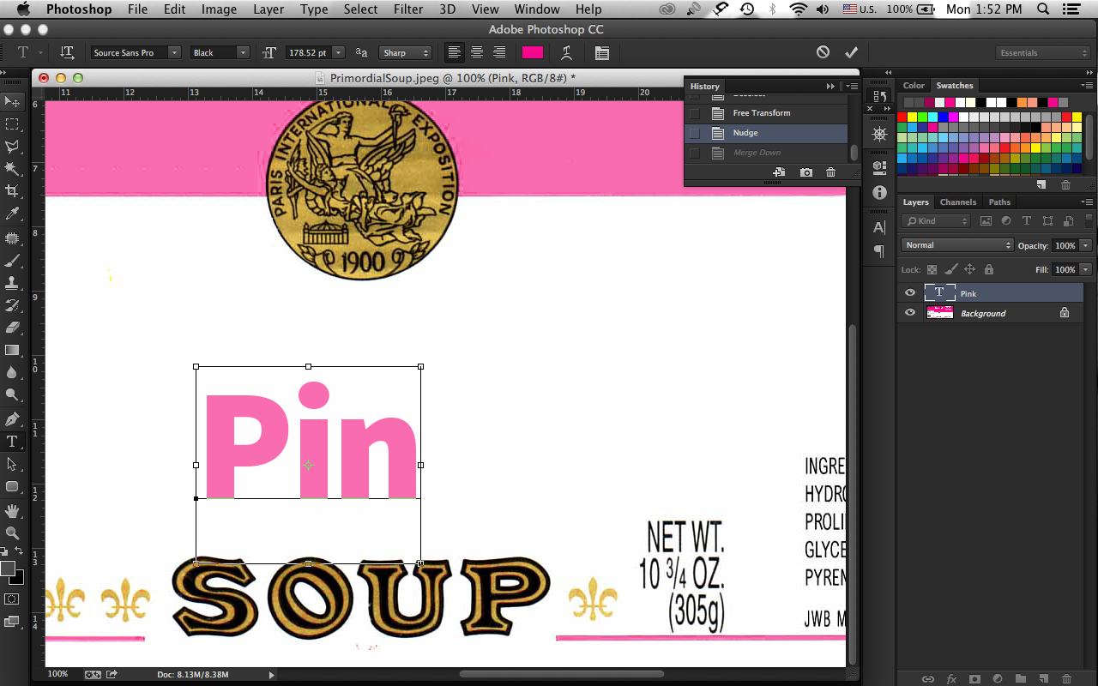
Task: Open Essentials workspace dropdown
Action: [1043, 52]
